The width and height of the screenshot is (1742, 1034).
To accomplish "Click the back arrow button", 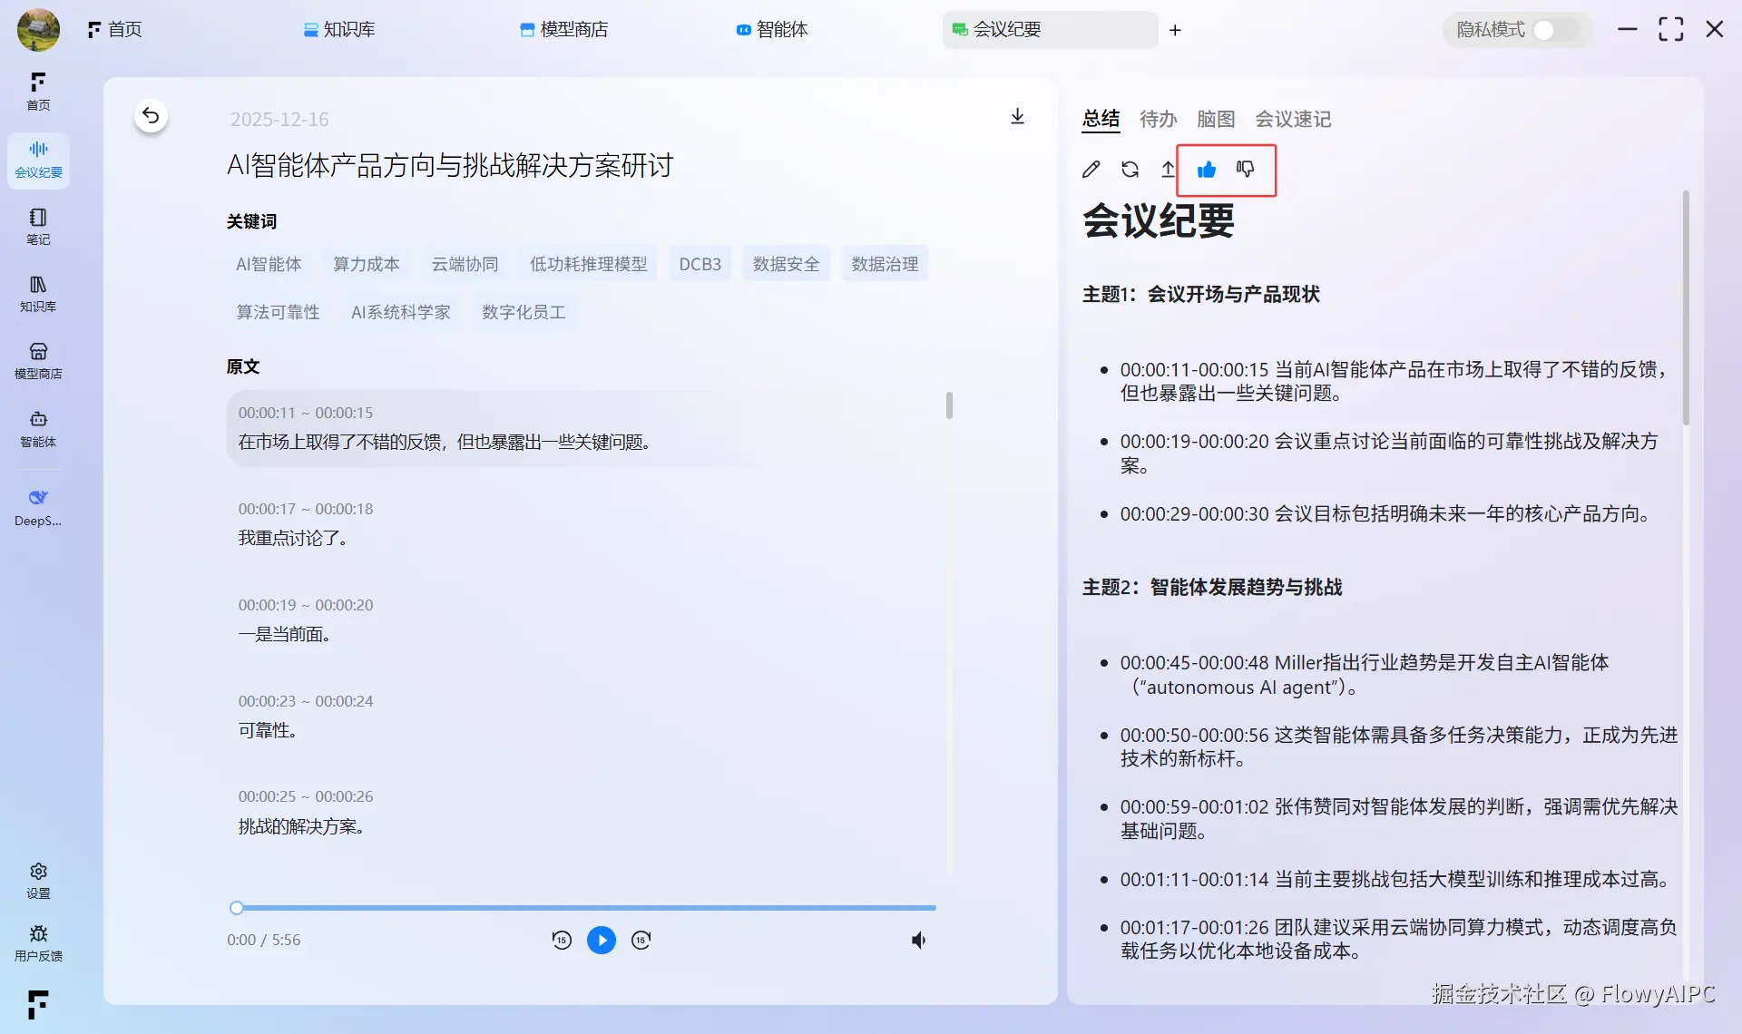I will 151,116.
